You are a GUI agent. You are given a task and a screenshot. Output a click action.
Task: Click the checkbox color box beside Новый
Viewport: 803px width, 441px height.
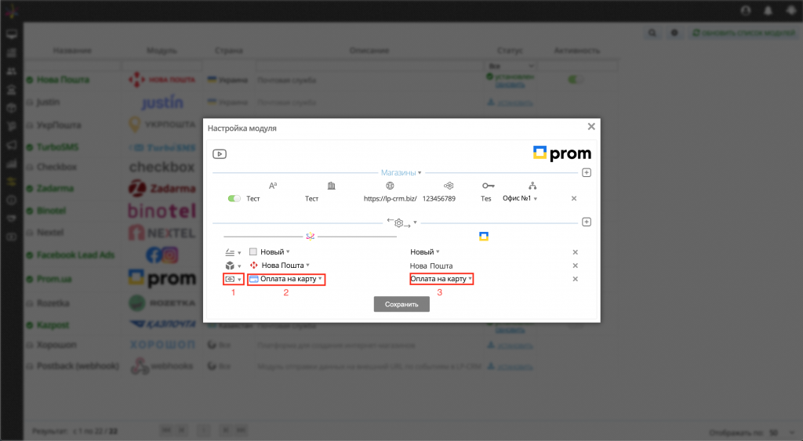(253, 251)
